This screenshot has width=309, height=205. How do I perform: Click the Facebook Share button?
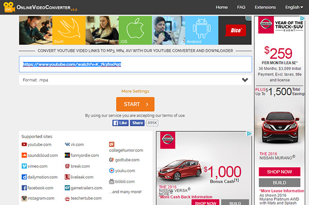(x=137, y=123)
